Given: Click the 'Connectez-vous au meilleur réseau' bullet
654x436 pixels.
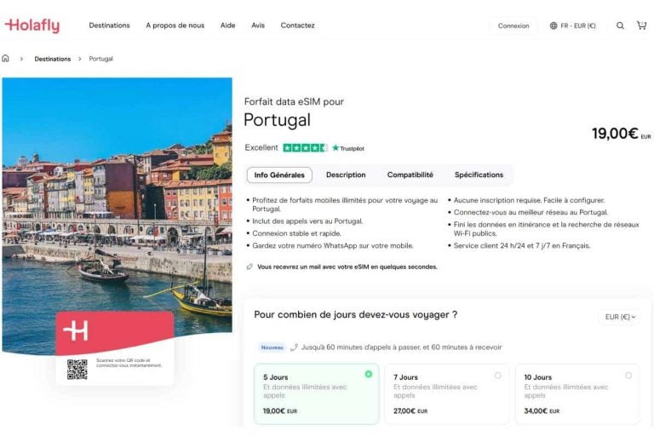Looking at the screenshot, I should 531,212.
